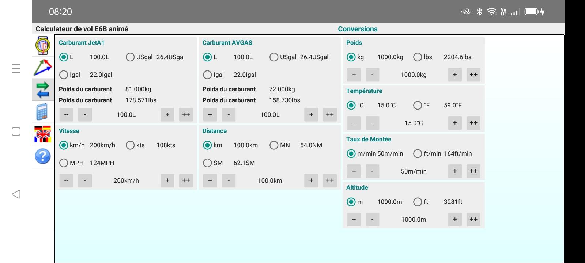Select MN unit in Distance
This screenshot has width=585, height=263.
pos(273,145)
